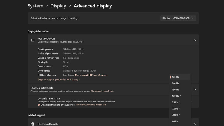
Task: Click the globe icon beside Help from the web
Action: click(x=33, y=124)
